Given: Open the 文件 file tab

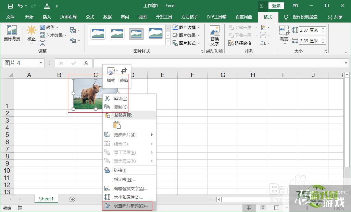Looking at the screenshot, I should pos(10,17).
